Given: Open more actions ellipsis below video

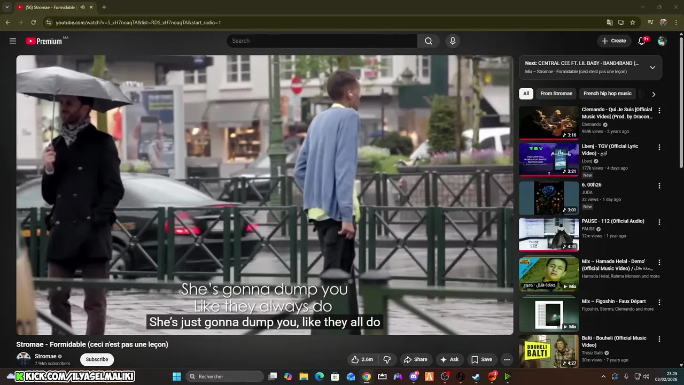Looking at the screenshot, I should pyautogui.click(x=507, y=359).
